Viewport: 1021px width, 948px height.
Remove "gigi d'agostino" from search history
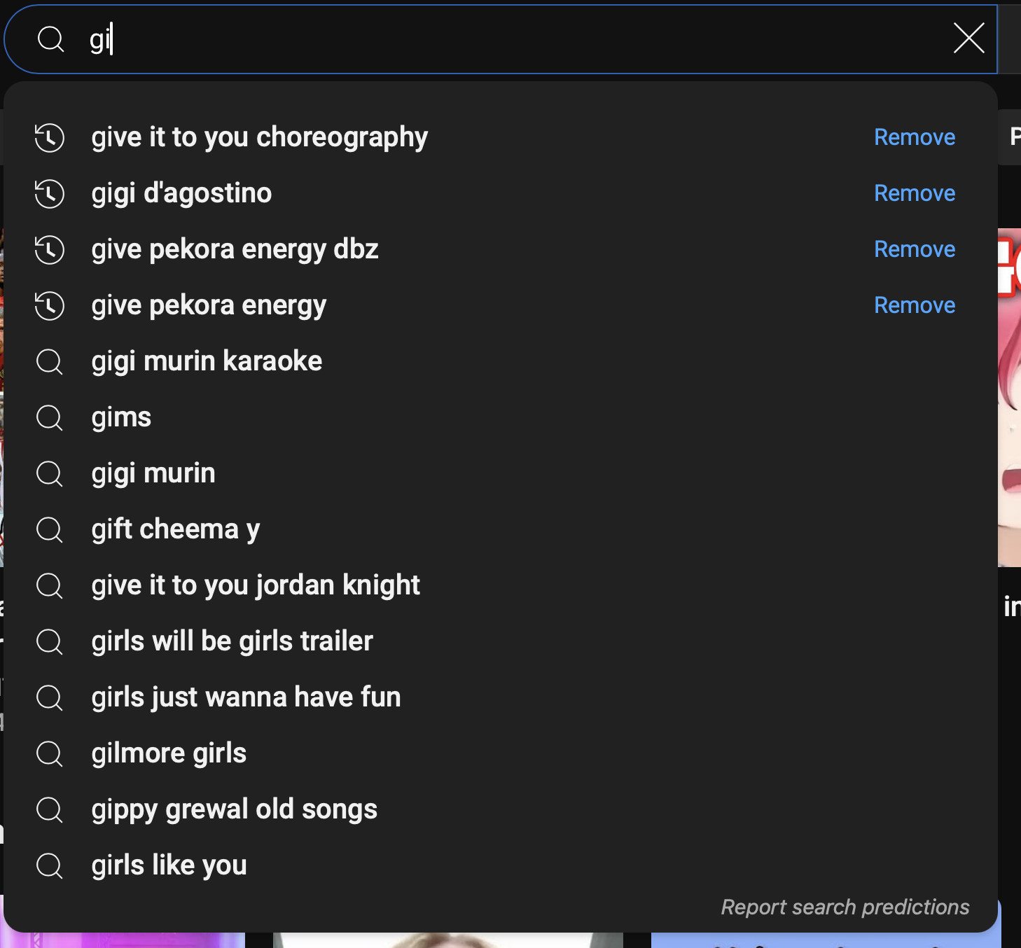click(x=915, y=193)
